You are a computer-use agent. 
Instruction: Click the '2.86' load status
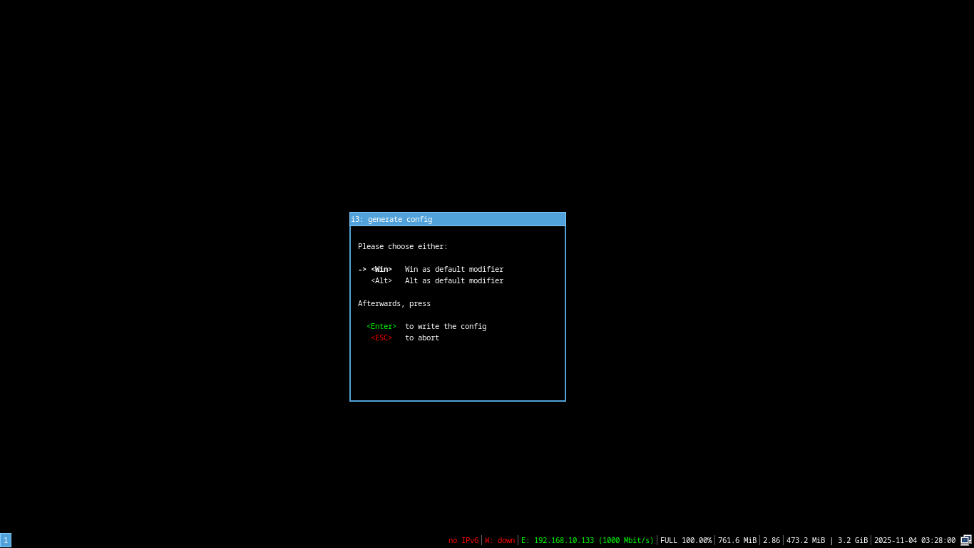tap(771, 541)
